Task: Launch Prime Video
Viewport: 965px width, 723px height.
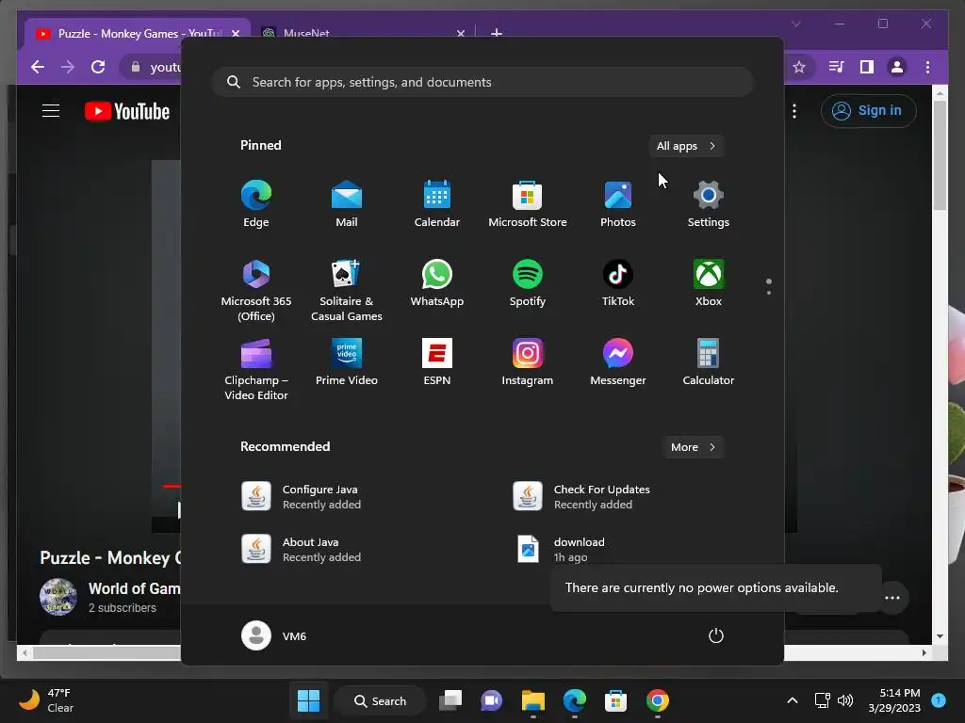Action: (x=347, y=362)
